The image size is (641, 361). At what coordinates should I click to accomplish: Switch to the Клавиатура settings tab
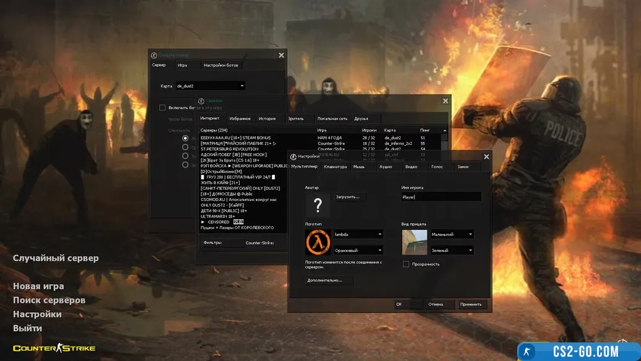point(335,167)
